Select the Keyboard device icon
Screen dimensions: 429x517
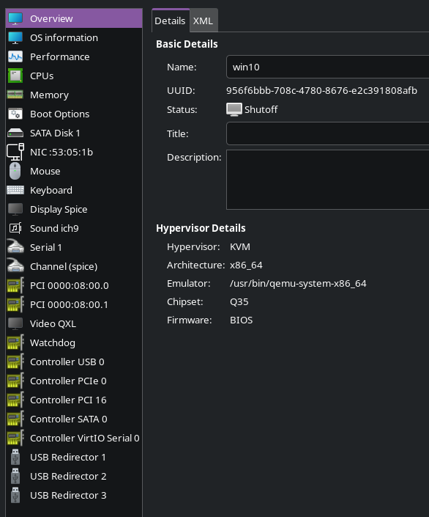[15, 190]
